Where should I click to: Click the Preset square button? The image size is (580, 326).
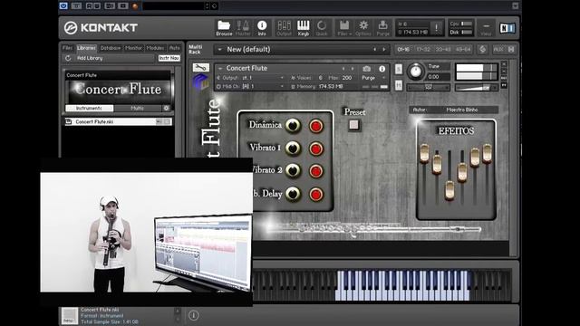tap(354, 125)
